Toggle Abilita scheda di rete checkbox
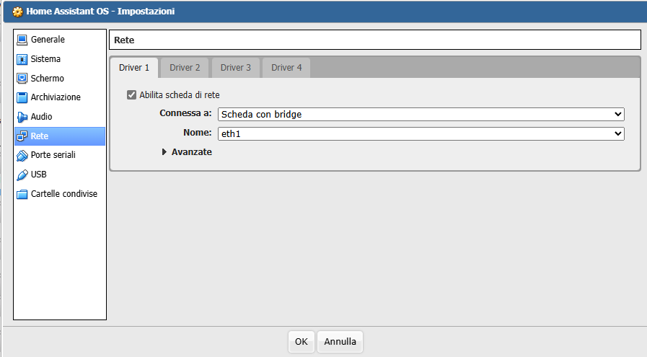Viewport: 647px width, 357px height. pos(131,95)
